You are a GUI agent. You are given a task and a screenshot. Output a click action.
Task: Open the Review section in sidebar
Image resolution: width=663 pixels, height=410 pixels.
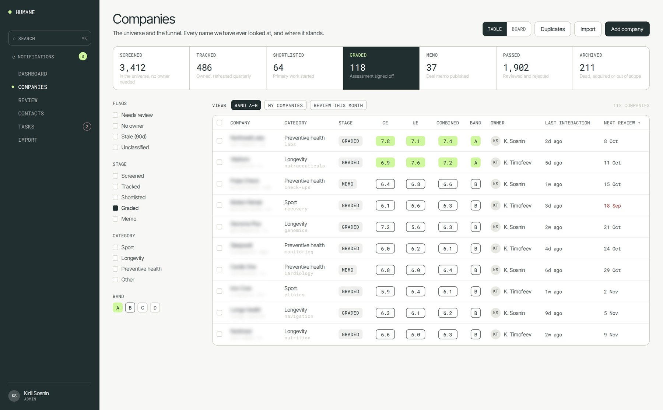click(28, 100)
